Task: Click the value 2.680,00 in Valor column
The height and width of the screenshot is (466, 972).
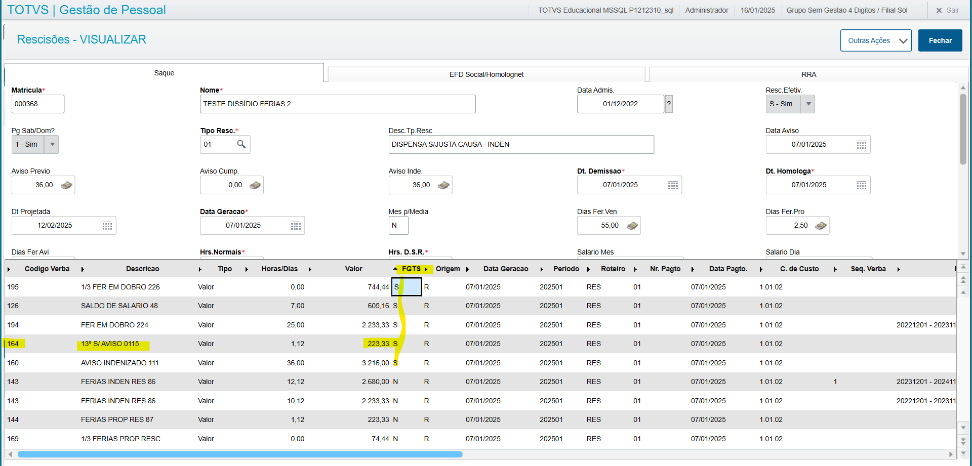Action: point(375,382)
